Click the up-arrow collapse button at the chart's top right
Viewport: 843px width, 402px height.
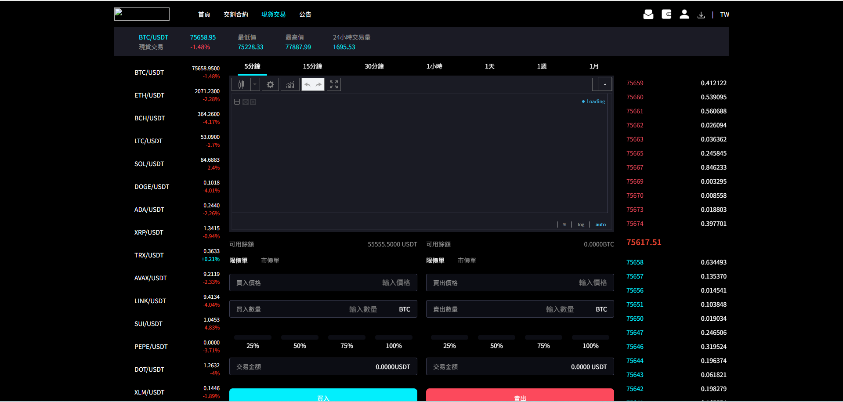pyautogui.click(x=605, y=84)
